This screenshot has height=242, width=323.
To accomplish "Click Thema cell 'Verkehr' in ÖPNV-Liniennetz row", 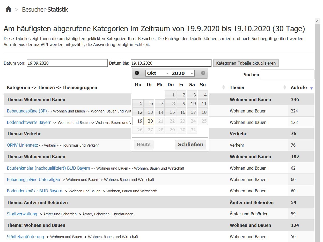I will tap(237, 145).
